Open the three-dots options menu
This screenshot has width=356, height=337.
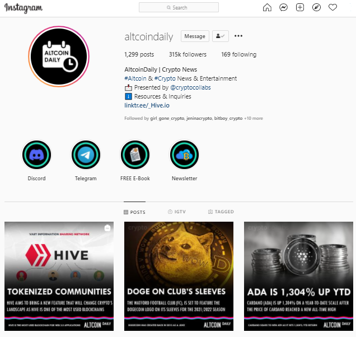pos(238,36)
